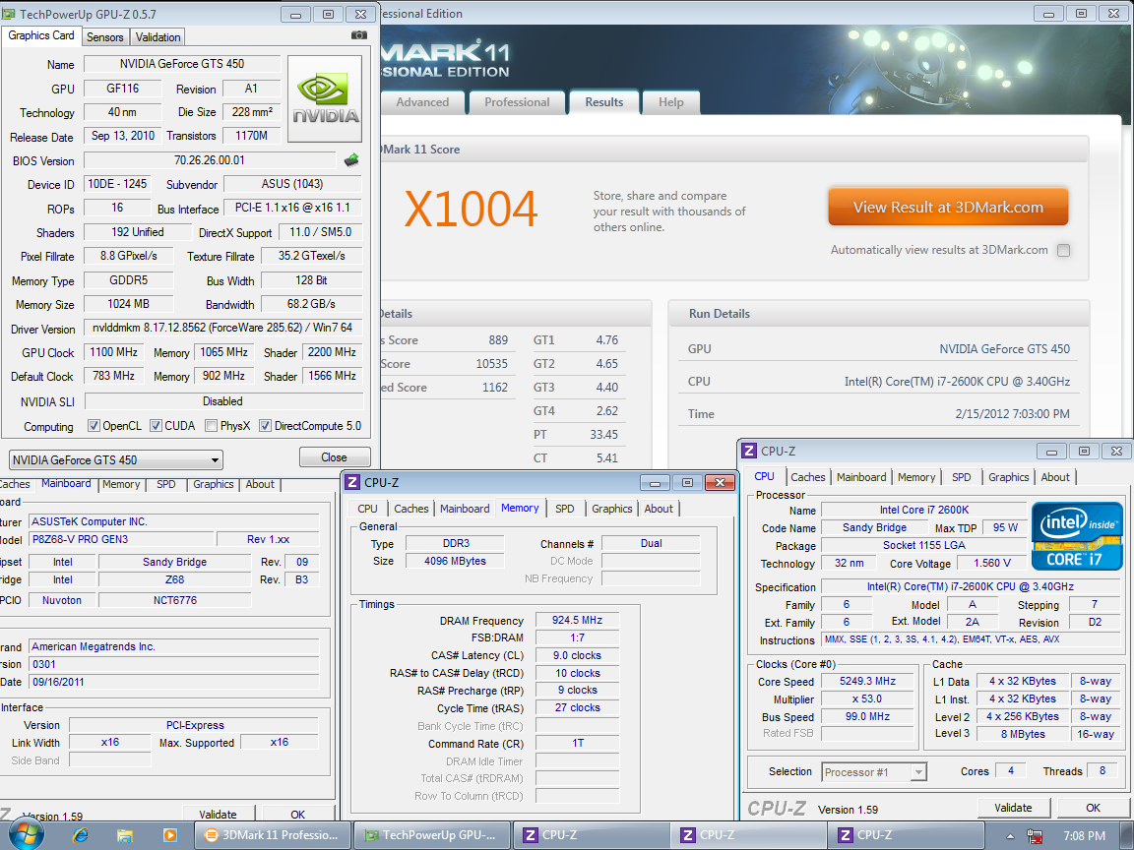Switch to the Sensors tab in GPU-Z
This screenshot has width=1134, height=850.
(105, 36)
